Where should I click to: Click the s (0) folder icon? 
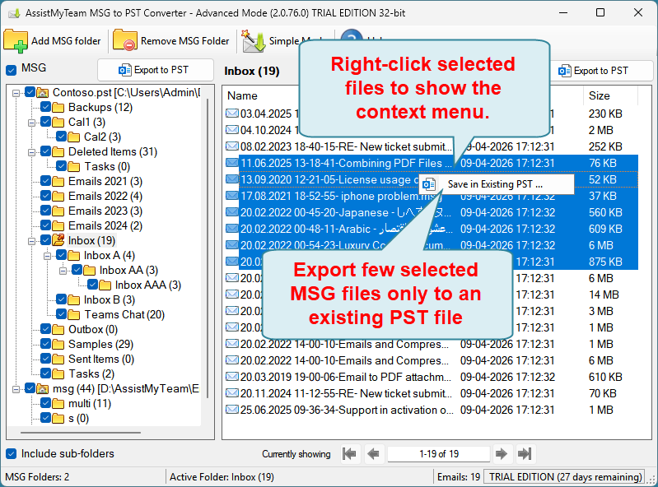[58, 418]
